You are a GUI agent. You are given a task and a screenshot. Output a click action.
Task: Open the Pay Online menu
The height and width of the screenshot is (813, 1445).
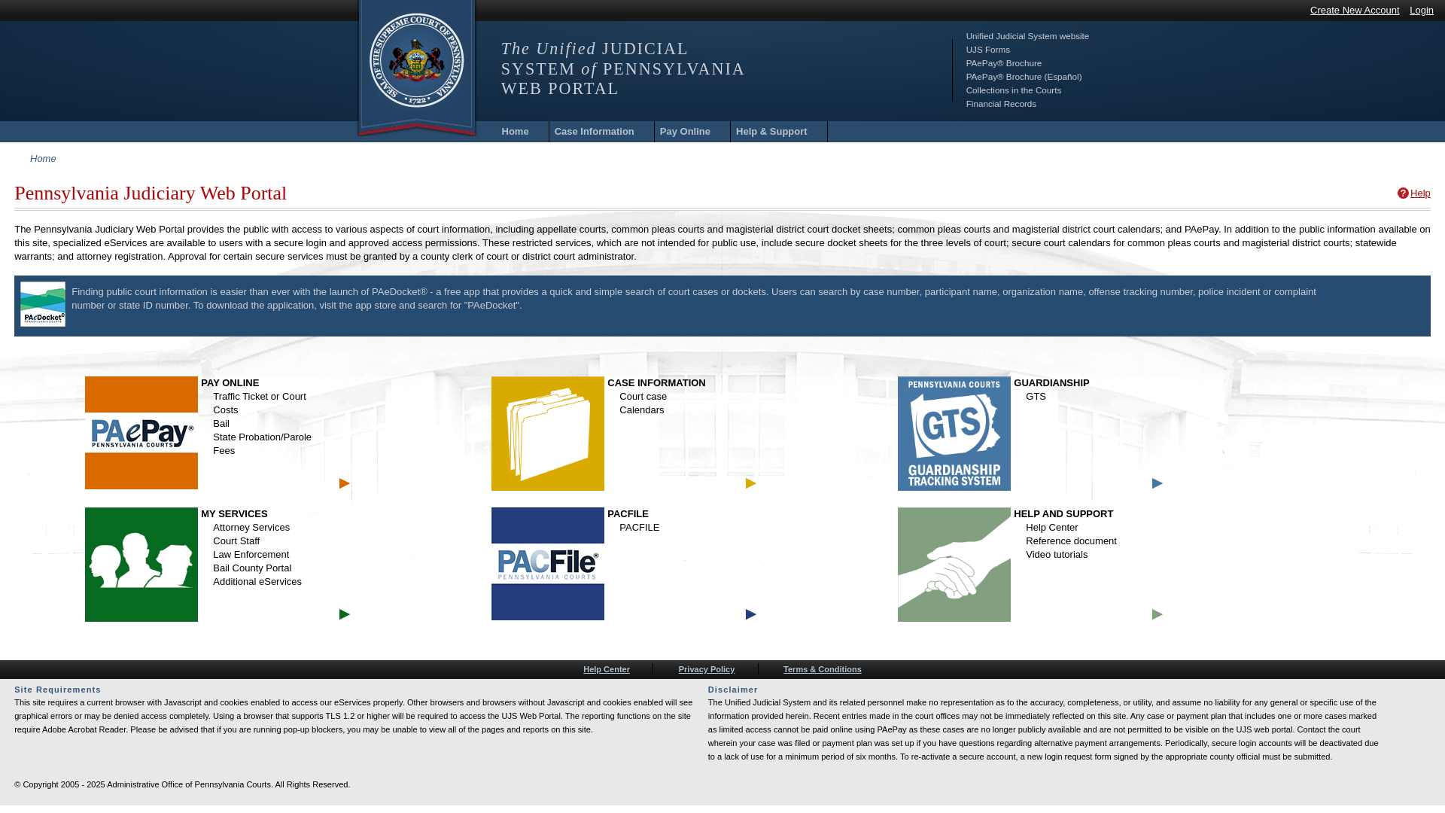[685, 132]
